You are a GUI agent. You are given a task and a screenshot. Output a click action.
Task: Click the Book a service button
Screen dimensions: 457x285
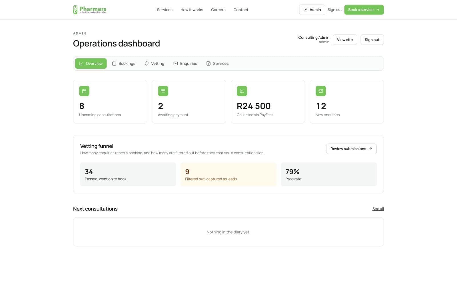[364, 10]
